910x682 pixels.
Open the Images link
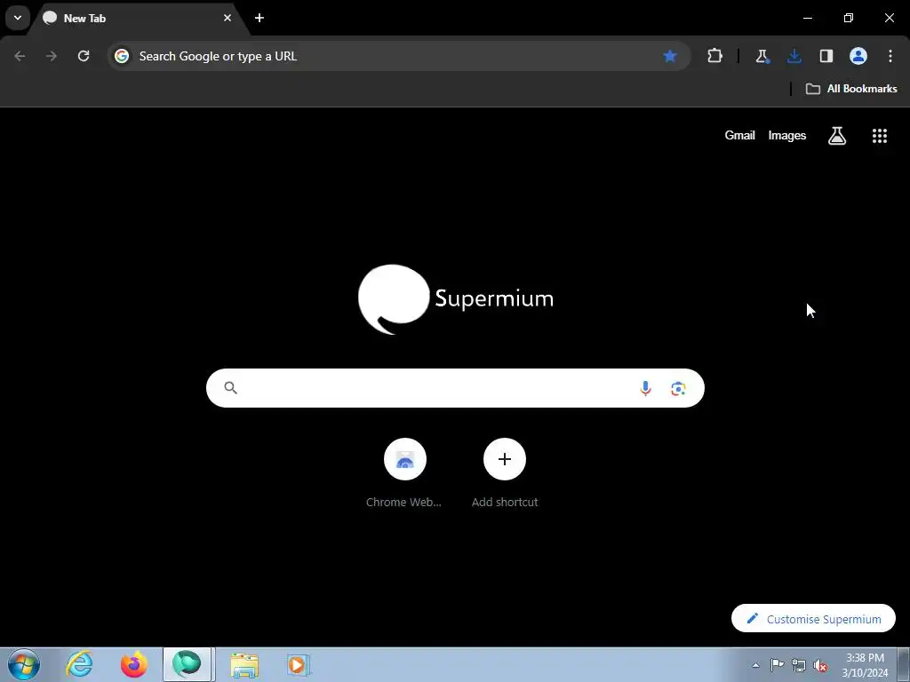click(787, 135)
